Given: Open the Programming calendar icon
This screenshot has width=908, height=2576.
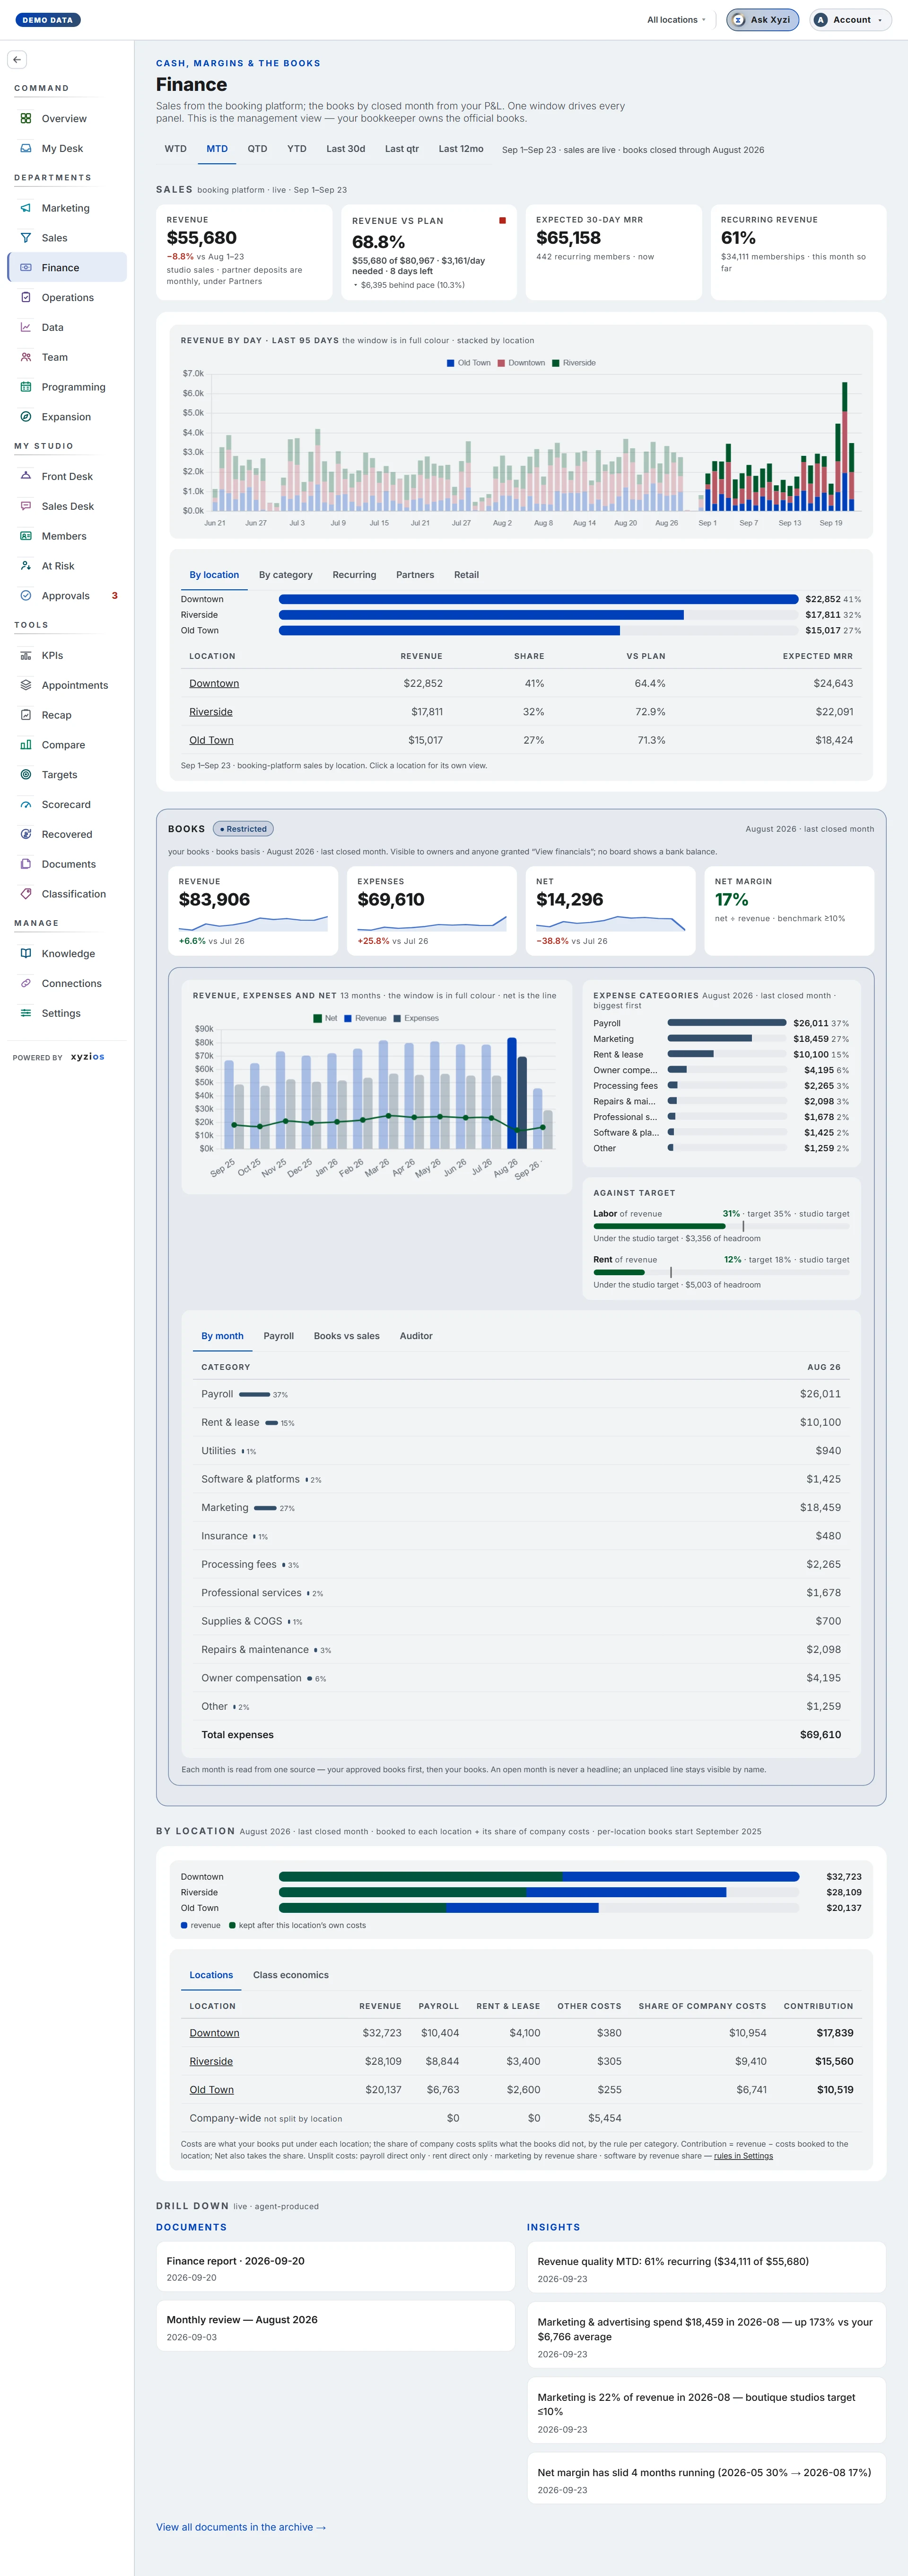Looking at the screenshot, I should click(26, 387).
